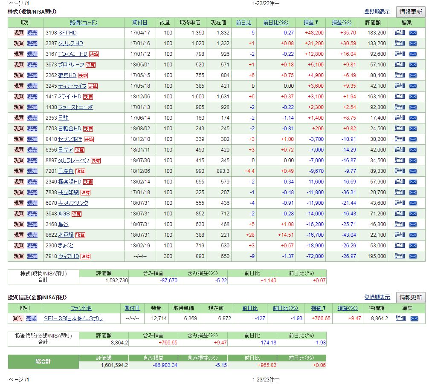
Task: Click the 決算 badge beside 水戸証
Action: (x=80, y=235)
